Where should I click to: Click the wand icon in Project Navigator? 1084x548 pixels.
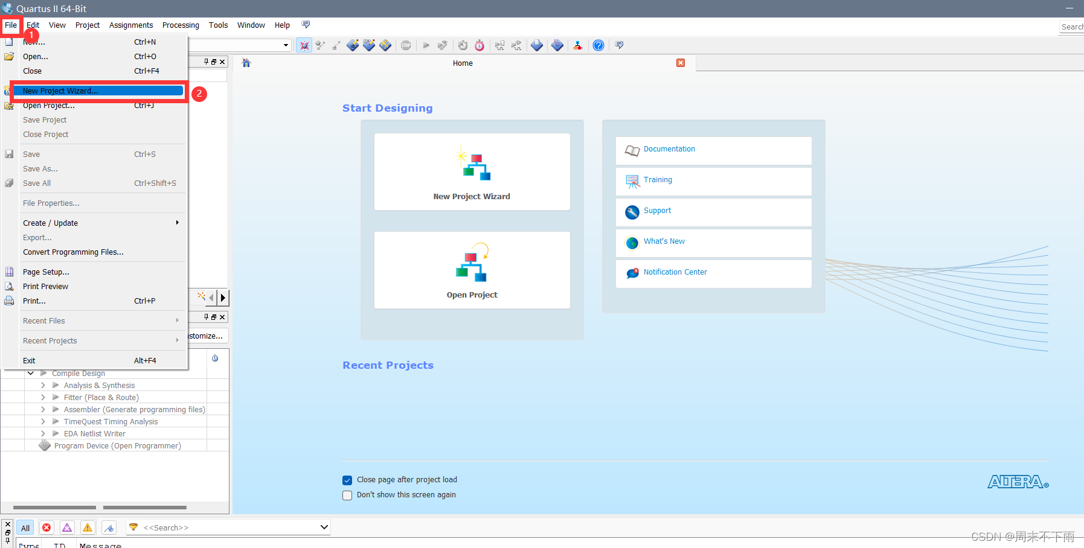[202, 296]
